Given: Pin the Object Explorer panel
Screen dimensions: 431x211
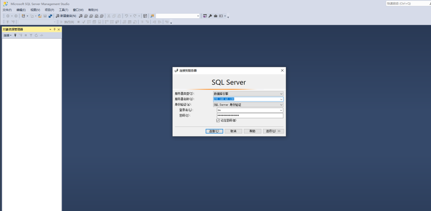Looking at the screenshot, I should 54,29.
